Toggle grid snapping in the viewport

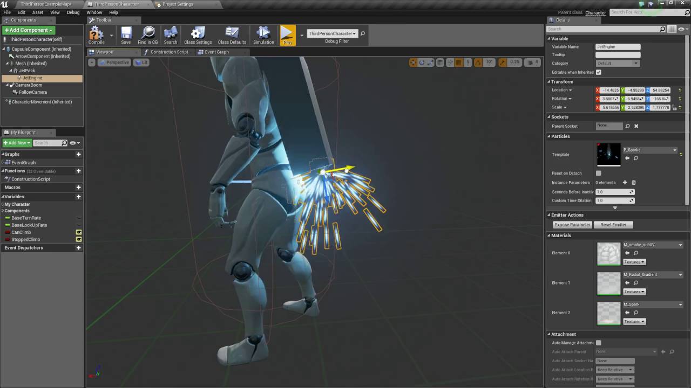458,63
